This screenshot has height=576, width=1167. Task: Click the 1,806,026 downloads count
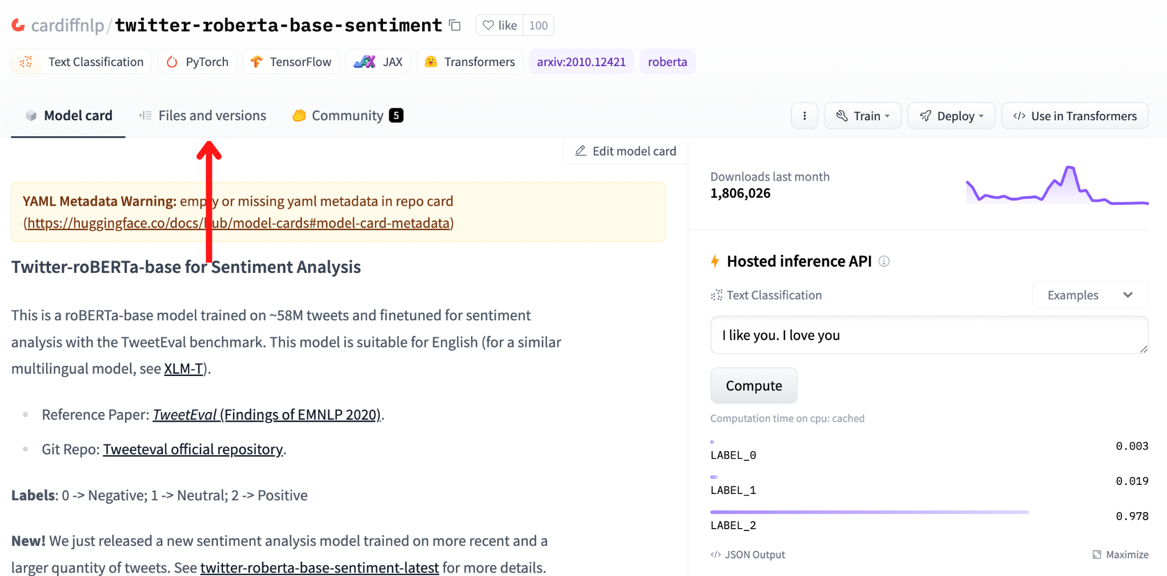[740, 193]
